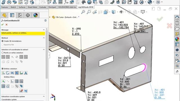Select Create 3D Annotations radio button
Viewport: 180px width, 101px height.
tap(3, 41)
